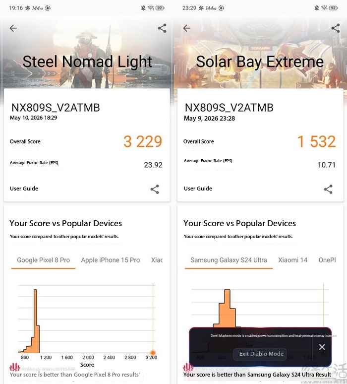Click the orange score marker on chart
This screenshot has width=347, height=384.
[153, 353]
